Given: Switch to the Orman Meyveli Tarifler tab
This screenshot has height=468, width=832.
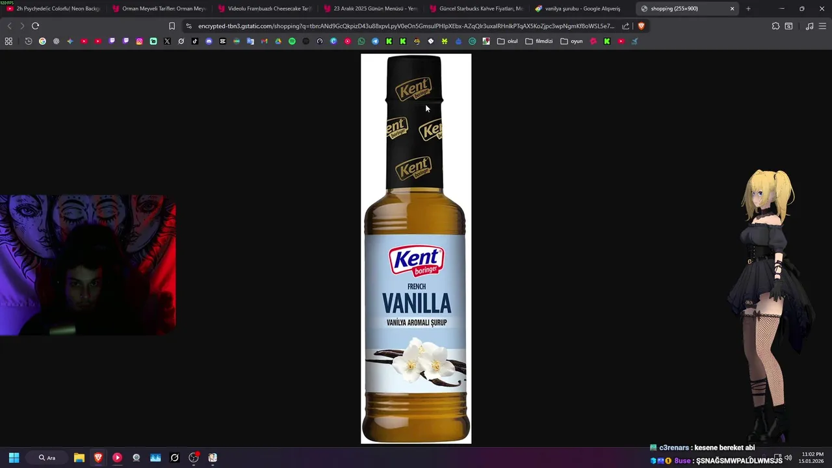Looking at the screenshot, I should click(x=159, y=8).
